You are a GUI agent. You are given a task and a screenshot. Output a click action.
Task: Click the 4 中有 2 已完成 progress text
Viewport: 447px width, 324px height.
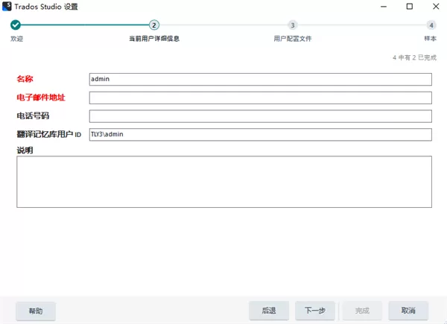pyautogui.click(x=414, y=57)
